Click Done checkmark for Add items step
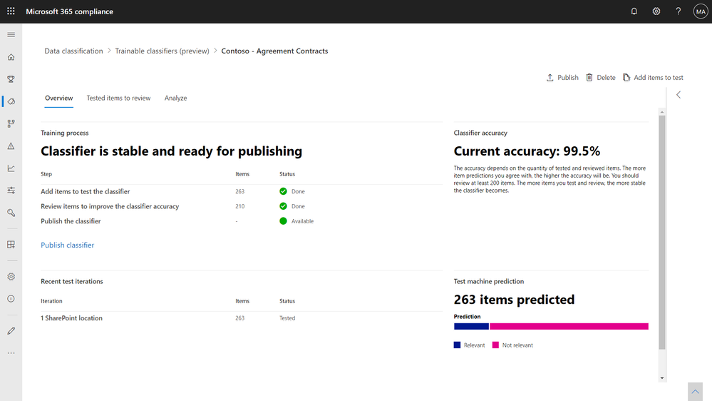 (x=284, y=191)
